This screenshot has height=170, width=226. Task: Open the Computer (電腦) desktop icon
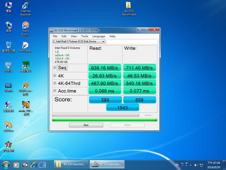(x=8, y=7)
